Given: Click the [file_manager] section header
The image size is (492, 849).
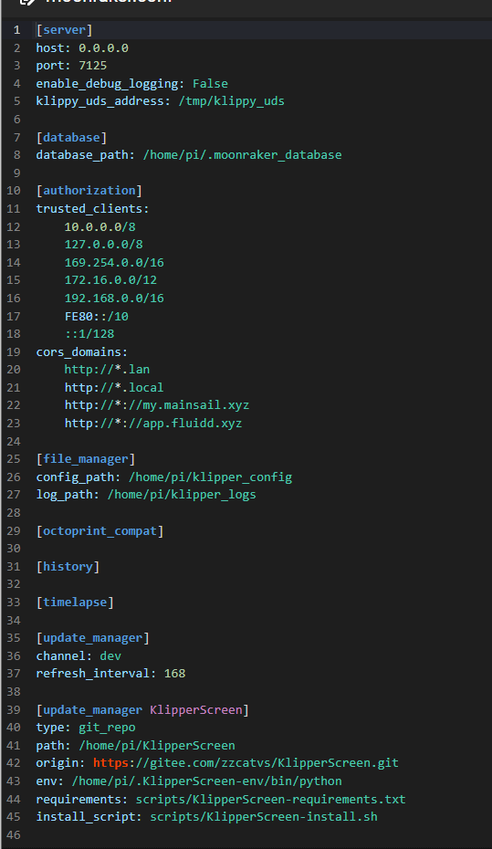Looking at the screenshot, I should 86,459.
